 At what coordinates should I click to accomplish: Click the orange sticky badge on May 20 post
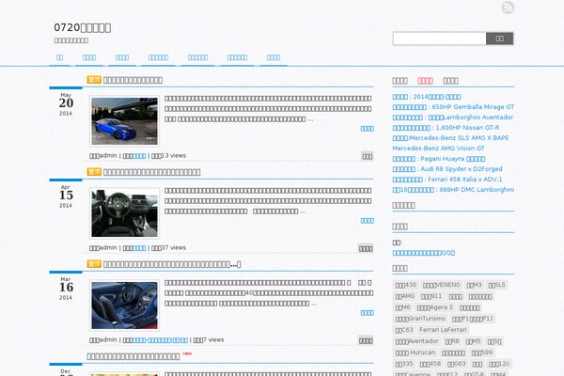(94, 80)
